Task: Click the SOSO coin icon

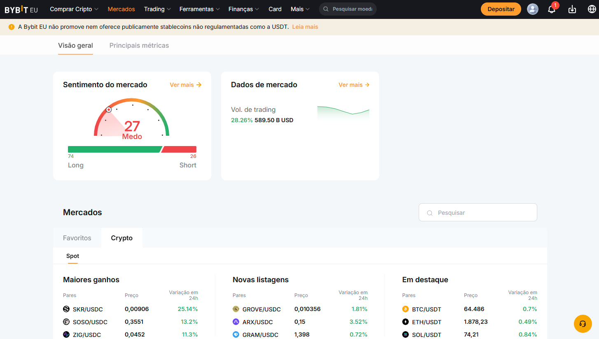Action: point(66,322)
